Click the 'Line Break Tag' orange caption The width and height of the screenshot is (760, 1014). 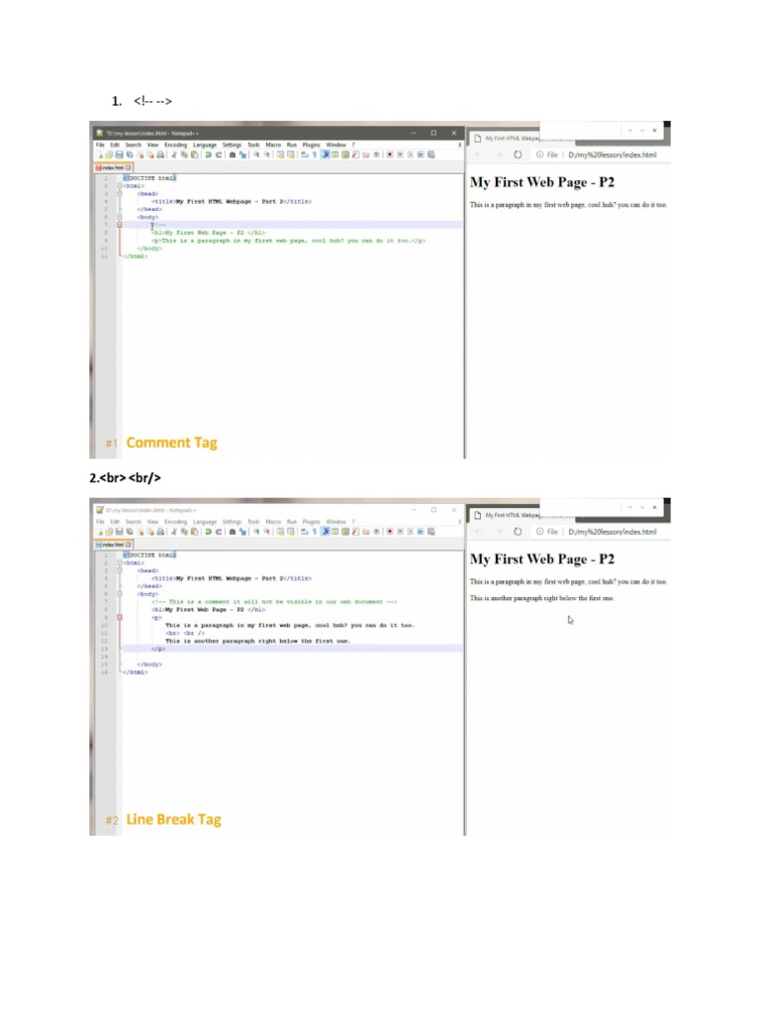pyautogui.click(x=173, y=819)
